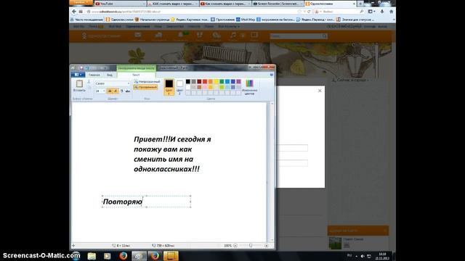Click the browser downloads arrow icon
465x261 pixels.
[x=382, y=12]
